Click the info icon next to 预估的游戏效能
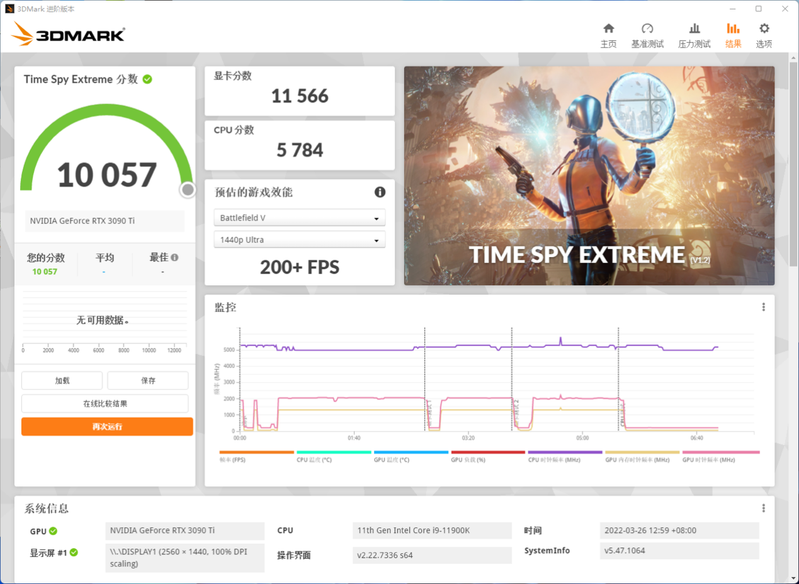Image resolution: width=799 pixels, height=584 pixels. click(380, 192)
